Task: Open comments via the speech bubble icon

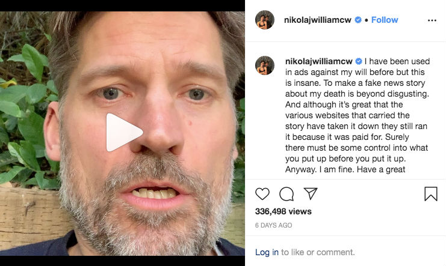Action: tap(286, 194)
